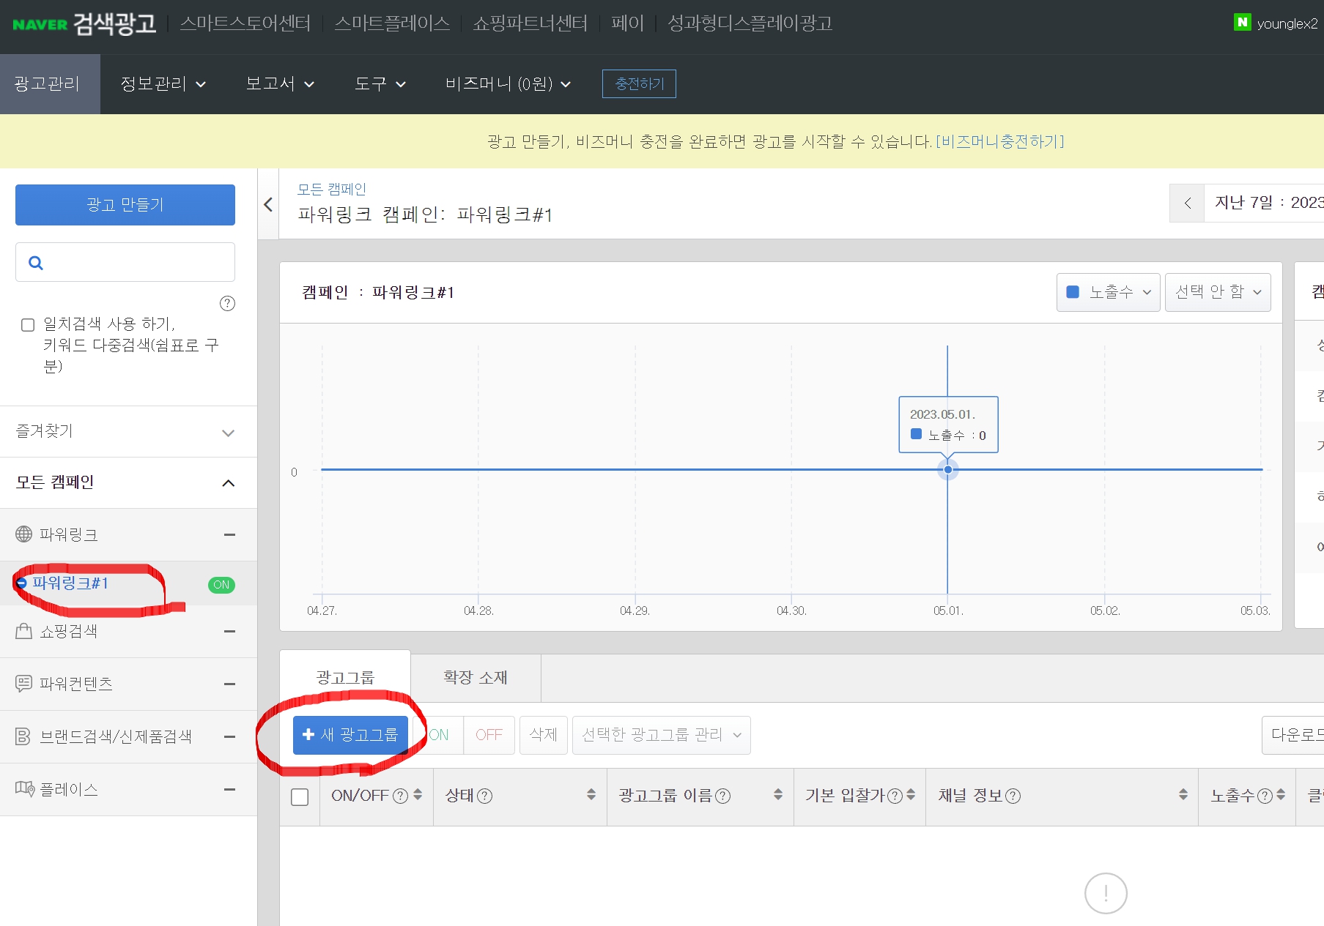Open help icon next to ON/OFF column
1324x926 pixels.
400,796
